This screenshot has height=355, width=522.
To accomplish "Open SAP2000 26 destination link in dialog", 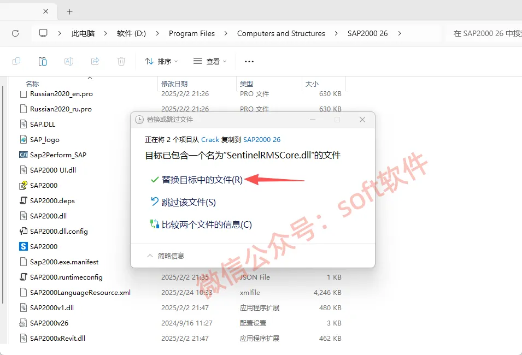I will (x=262, y=140).
